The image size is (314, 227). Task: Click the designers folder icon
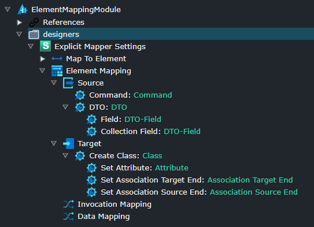tap(34, 35)
